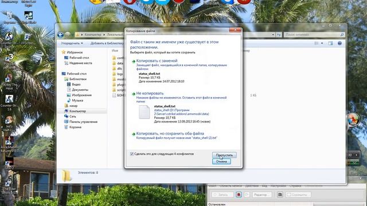Choose "Копировать с заменой" option

[x=157, y=61]
